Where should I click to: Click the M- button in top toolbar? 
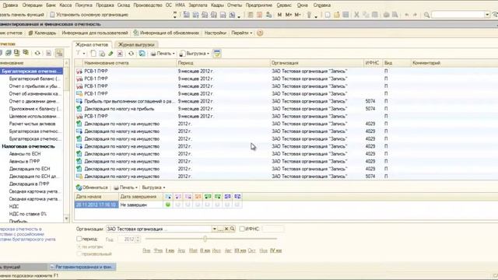pos(297,15)
